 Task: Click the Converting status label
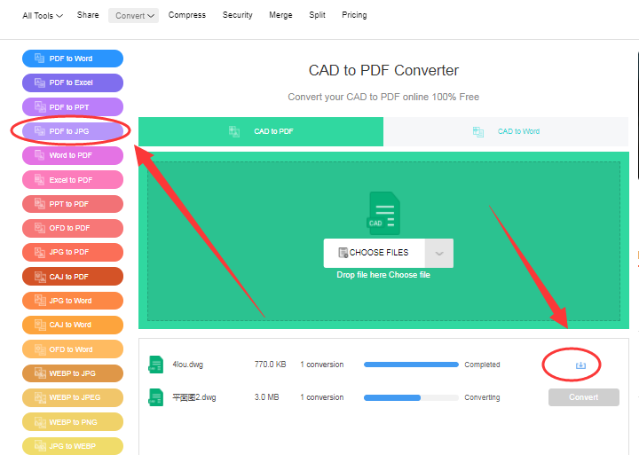[x=482, y=397]
